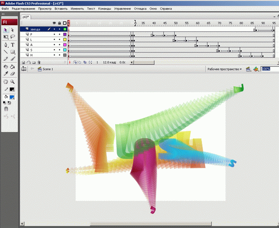Switch to the z43* document tab
The height and width of the screenshot is (228, 279).
click(26, 17)
